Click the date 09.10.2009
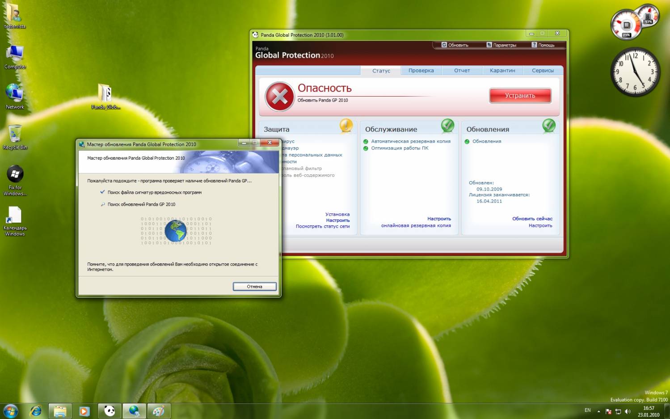Screen dimensions: 670x419 point(489,189)
